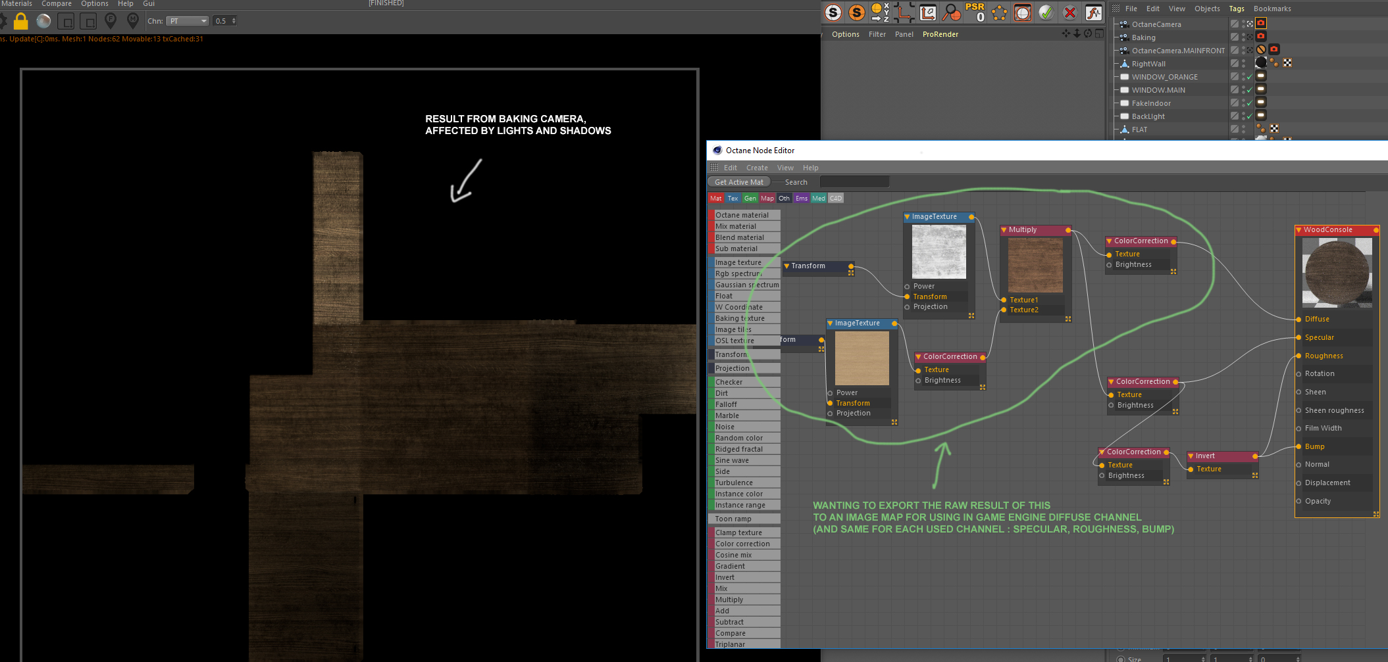
Task: Add a Color correction node from list
Action: click(744, 544)
